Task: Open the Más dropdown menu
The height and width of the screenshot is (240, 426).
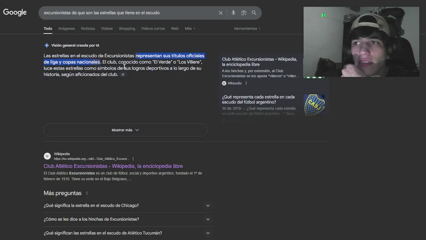Action: pos(190,29)
